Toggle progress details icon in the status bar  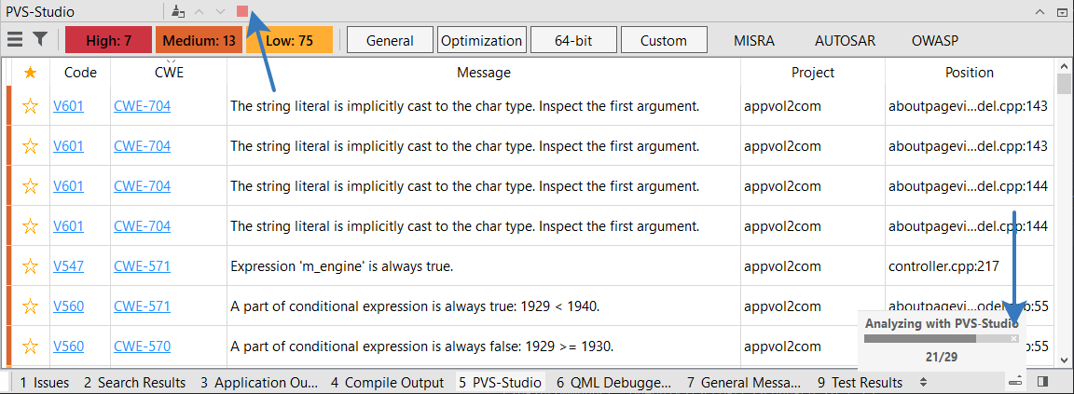pos(1015,382)
